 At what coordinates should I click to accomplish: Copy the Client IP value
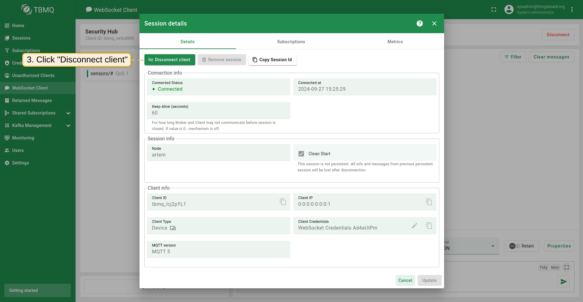[x=429, y=202]
